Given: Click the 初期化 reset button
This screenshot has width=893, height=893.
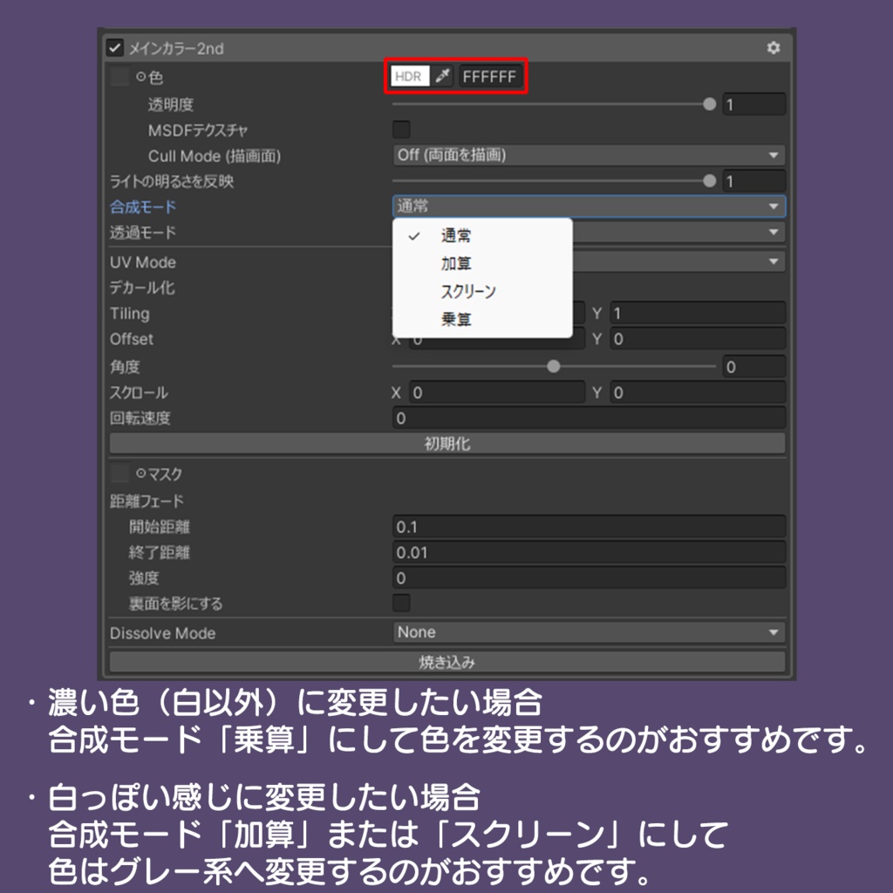Looking at the screenshot, I should click(x=446, y=443).
